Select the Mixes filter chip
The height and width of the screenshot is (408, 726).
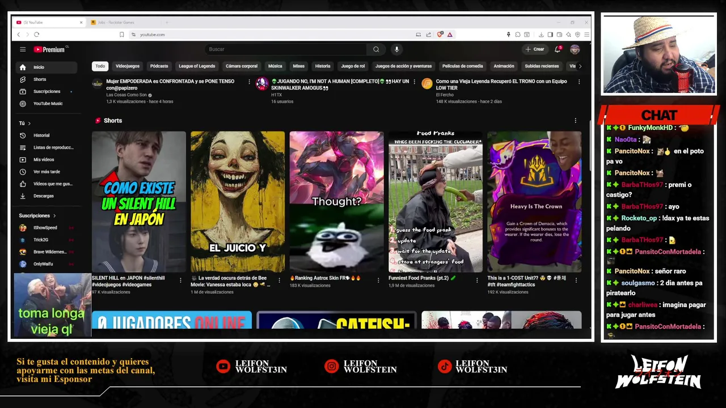[x=299, y=66]
